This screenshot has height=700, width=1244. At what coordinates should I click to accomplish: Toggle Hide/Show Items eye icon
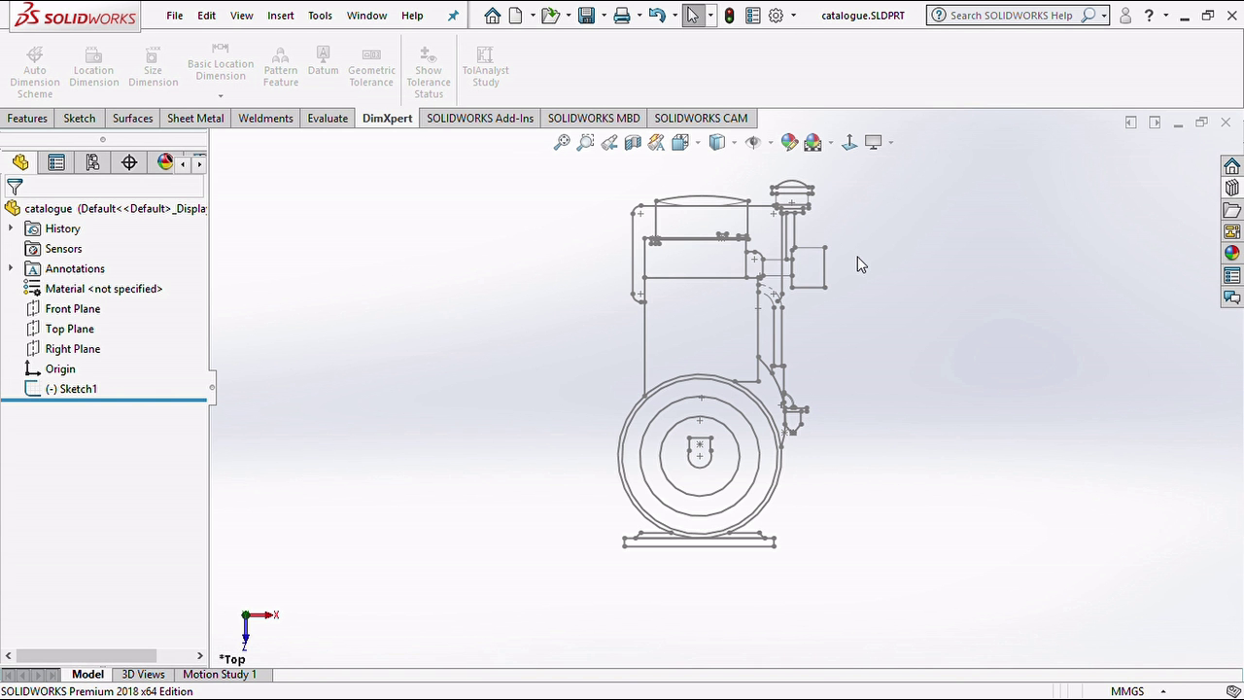pos(752,143)
